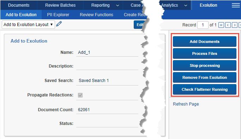Click the pencil edit layout icon

tap(59, 24)
